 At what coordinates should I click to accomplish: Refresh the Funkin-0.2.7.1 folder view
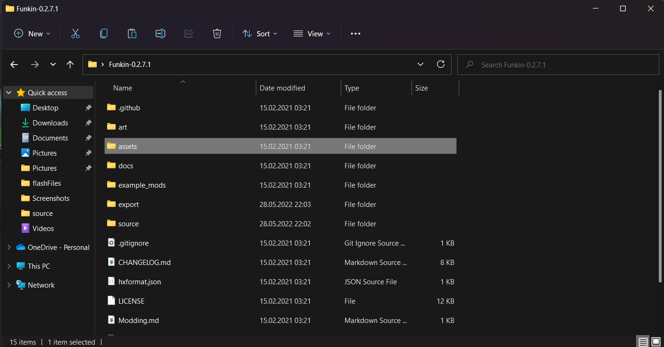[x=441, y=64]
